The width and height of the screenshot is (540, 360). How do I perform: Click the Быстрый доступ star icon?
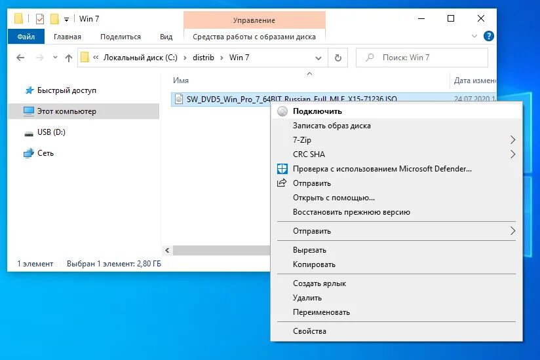(x=29, y=90)
